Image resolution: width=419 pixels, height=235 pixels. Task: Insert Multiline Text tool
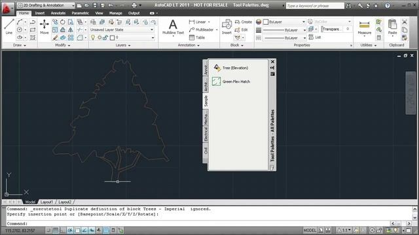(173, 27)
